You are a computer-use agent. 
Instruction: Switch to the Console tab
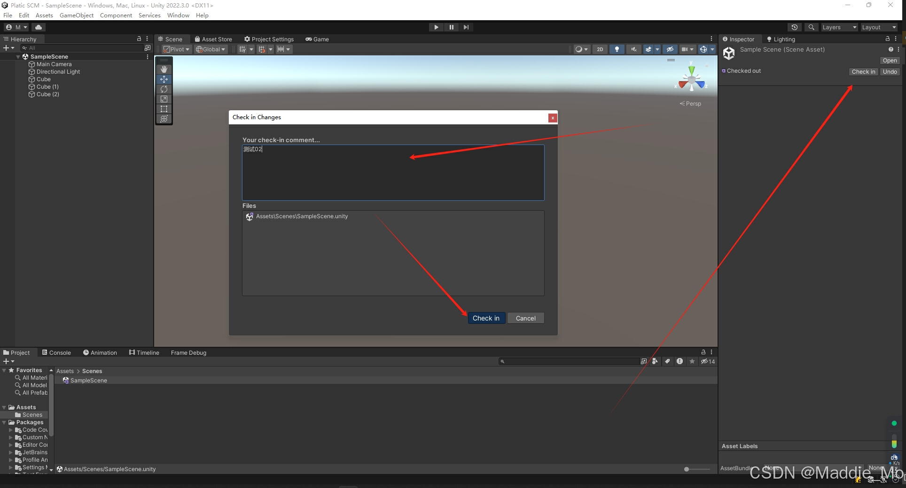[x=56, y=352]
